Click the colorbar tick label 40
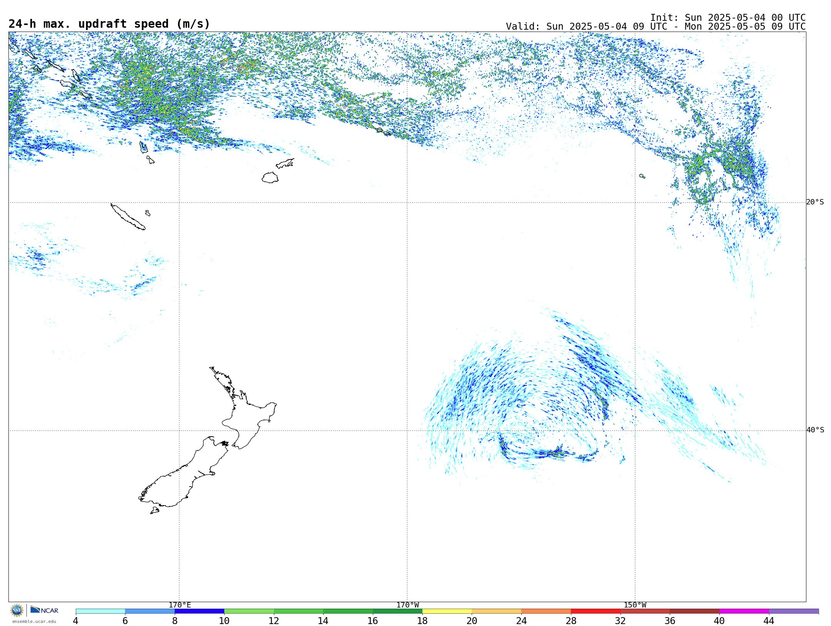Image resolution: width=831 pixels, height=626 pixels. tap(719, 621)
